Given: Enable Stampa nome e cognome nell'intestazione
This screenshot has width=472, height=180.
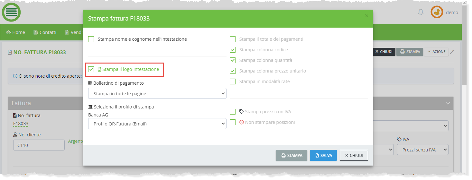Looking at the screenshot, I should point(91,39).
